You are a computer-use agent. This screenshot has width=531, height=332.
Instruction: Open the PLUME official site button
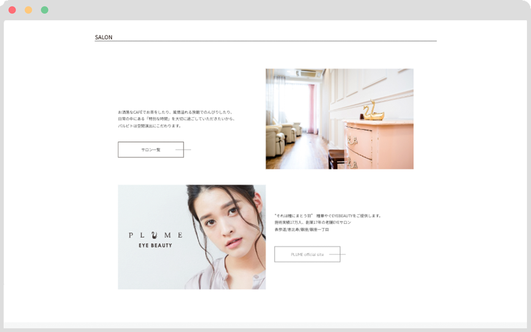click(x=307, y=255)
